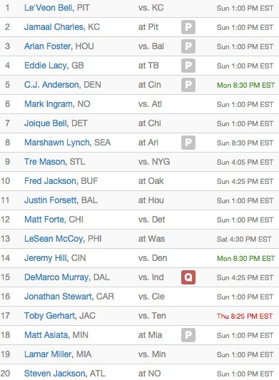Open Le'Veon Bell player link

(x=48, y=8)
